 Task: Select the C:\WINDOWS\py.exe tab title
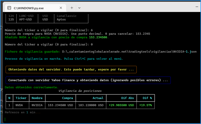click(29, 8)
